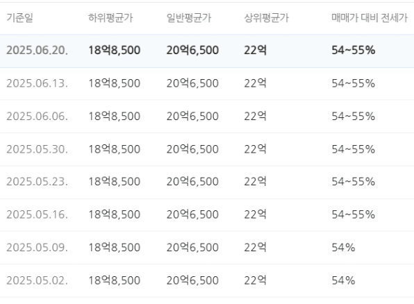Select the 2025.05.30. date row
The image size is (414, 304).
point(207,150)
